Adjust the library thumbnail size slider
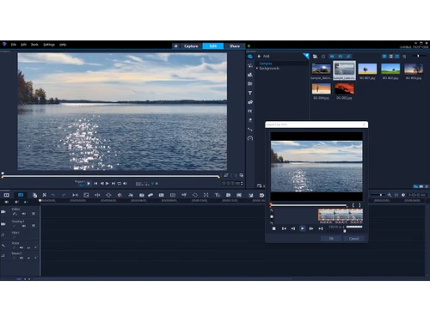Screen dimensions: 430x322 click(x=418, y=56)
